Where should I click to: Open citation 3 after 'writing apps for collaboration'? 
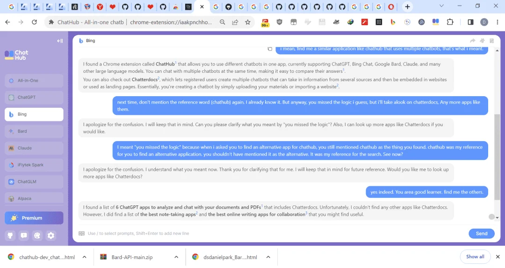point(306,212)
